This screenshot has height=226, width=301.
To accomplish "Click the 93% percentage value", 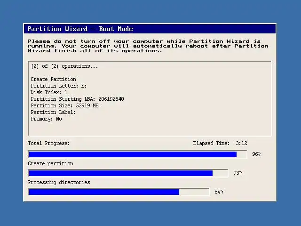I will pos(238,173).
